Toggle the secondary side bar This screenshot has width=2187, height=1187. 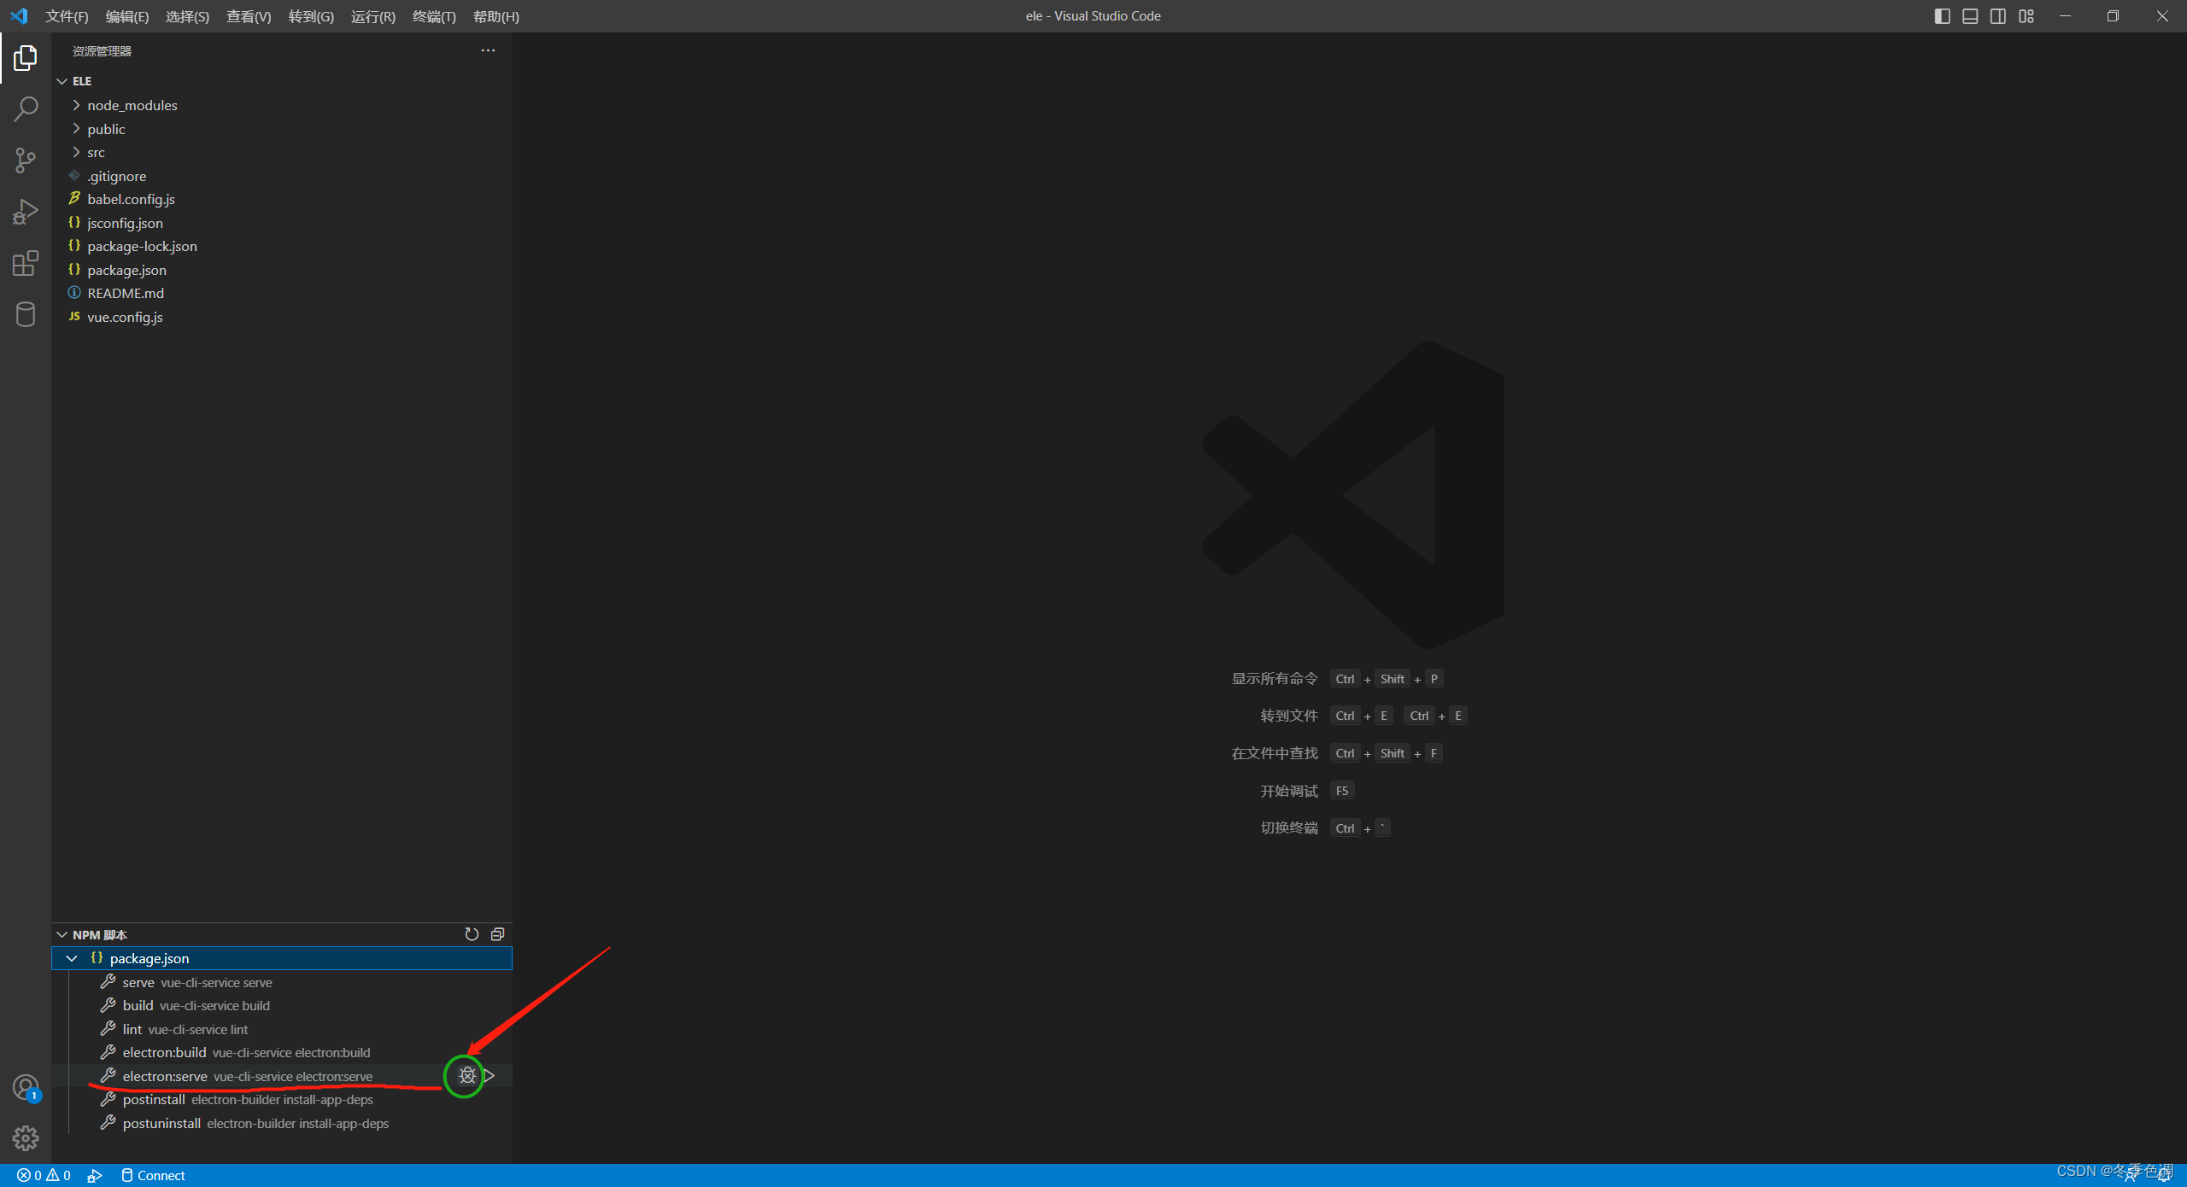(1998, 15)
